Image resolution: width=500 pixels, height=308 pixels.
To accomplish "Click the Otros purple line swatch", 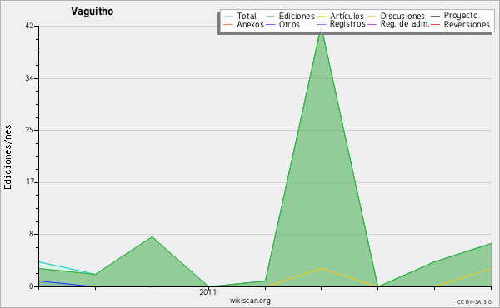I will pyautogui.click(x=270, y=24).
